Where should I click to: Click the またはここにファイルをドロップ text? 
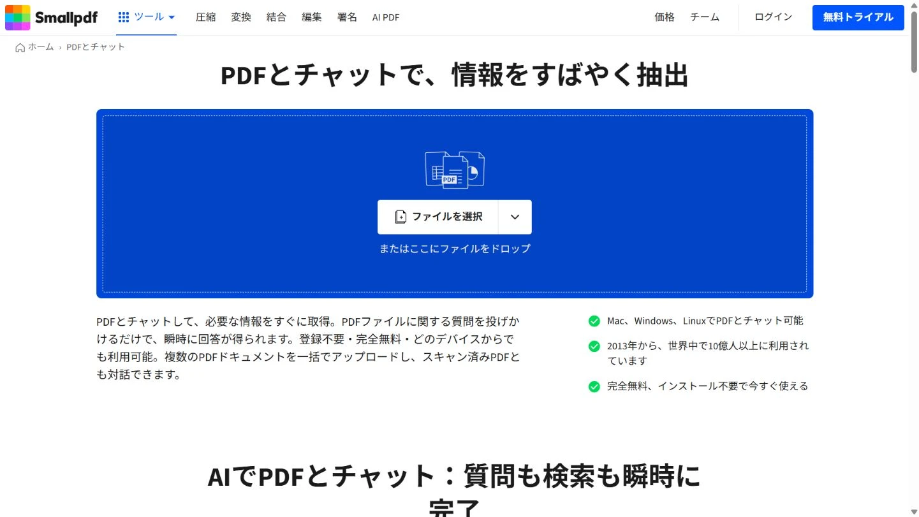pyautogui.click(x=455, y=249)
